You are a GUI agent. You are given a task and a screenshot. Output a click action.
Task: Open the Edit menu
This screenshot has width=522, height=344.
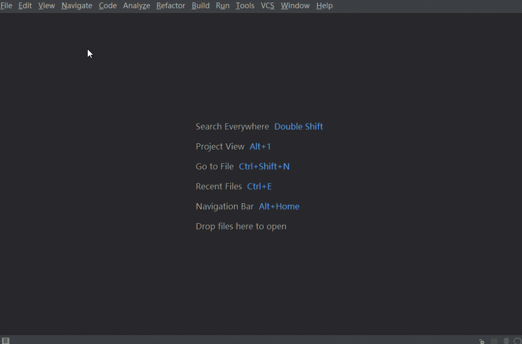click(25, 6)
